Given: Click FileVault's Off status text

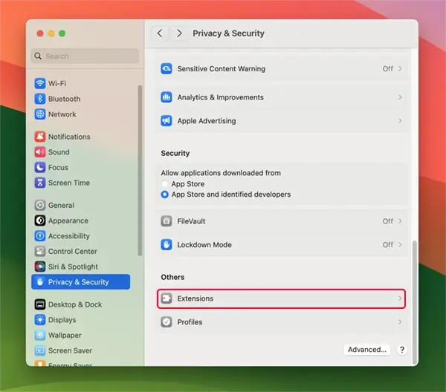Looking at the screenshot, I should tap(388, 221).
